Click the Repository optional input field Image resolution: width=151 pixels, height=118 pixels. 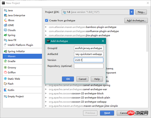(89, 66)
